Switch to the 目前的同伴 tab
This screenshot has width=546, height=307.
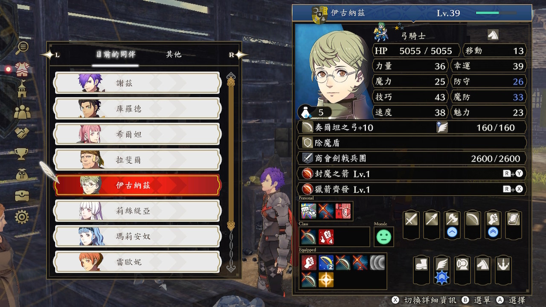click(x=115, y=55)
